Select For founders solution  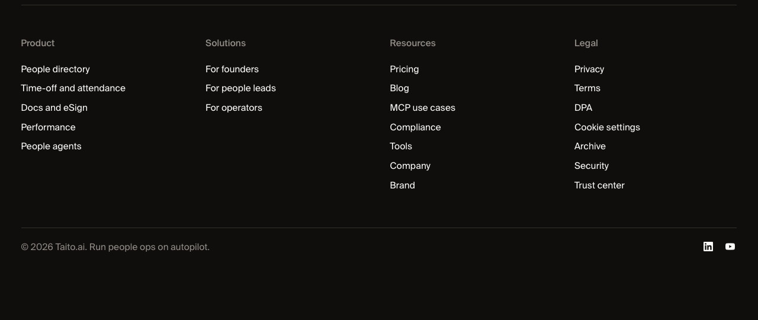pos(232,69)
